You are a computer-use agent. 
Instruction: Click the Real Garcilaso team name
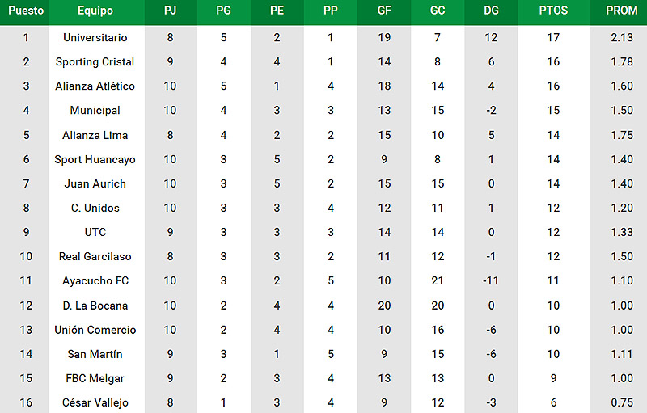pyautogui.click(x=95, y=256)
